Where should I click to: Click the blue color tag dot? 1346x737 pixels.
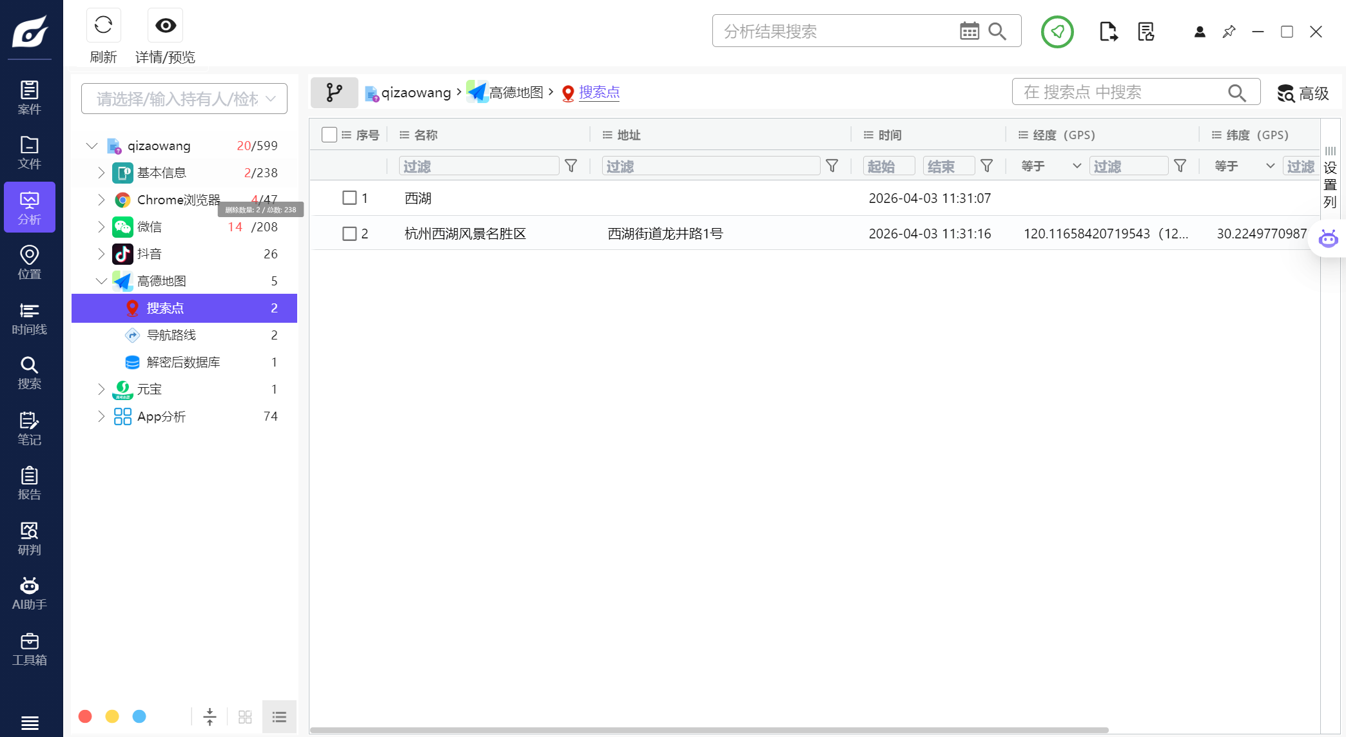[139, 716]
